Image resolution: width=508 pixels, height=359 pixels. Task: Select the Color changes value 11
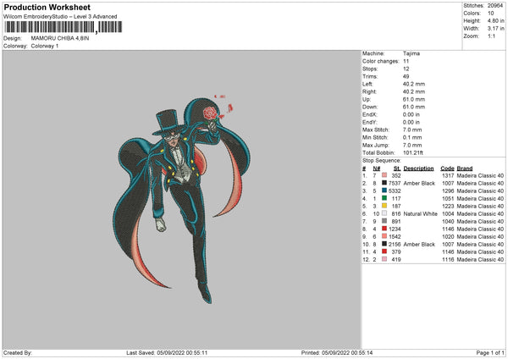406,61
